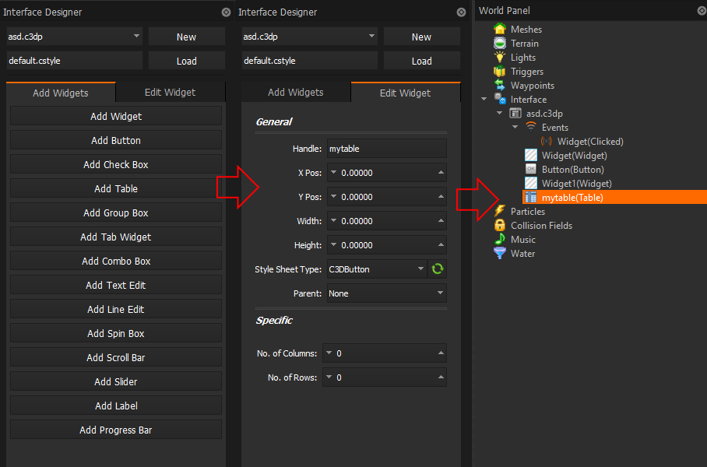Click New in the middle Interface Designer
Screen dimensions: 707x467
click(x=421, y=37)
